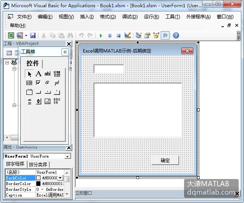Pause execution with Break icon
Screen dimensions: 244x203
pyautogui.click(x=110, y=36)
